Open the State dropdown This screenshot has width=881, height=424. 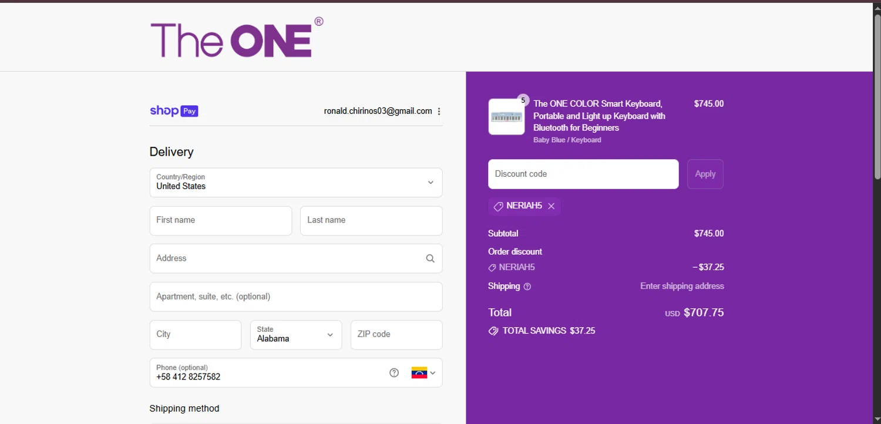(296, 335)
